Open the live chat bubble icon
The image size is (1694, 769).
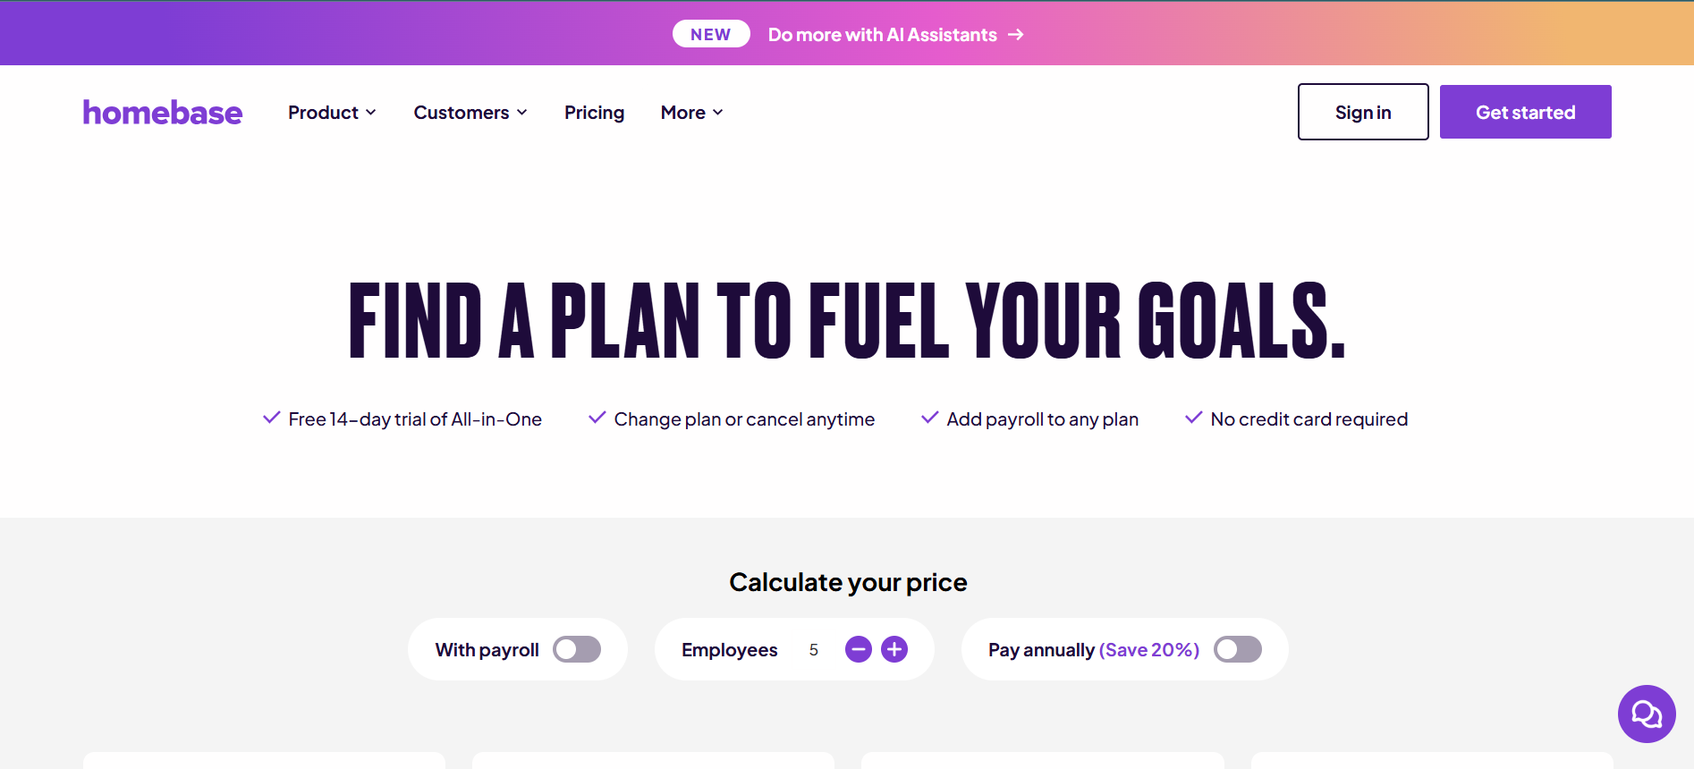click(x=1646, y=714)
